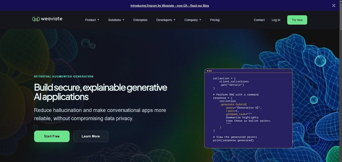Click the Learn More button
Screen dimensions: 342x162
91,136
